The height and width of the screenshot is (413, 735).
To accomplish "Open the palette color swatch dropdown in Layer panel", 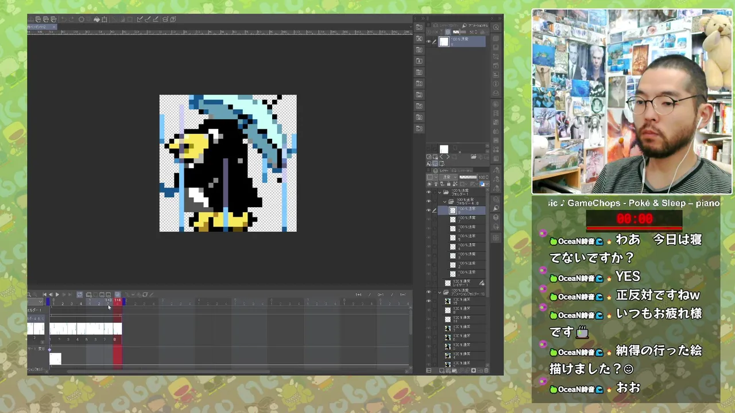I will click(x=432, y=177).
